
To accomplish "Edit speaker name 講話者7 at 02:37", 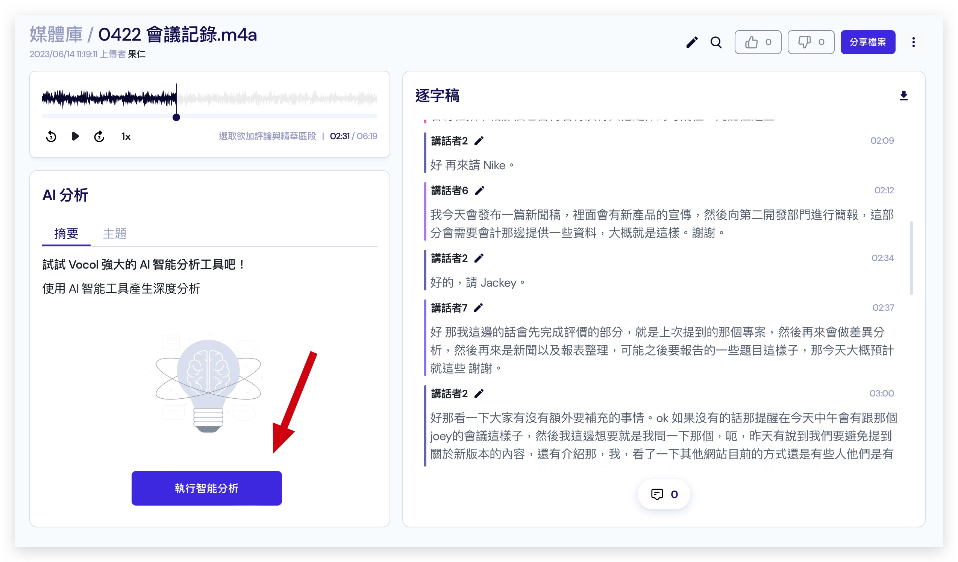I will 478,308.
